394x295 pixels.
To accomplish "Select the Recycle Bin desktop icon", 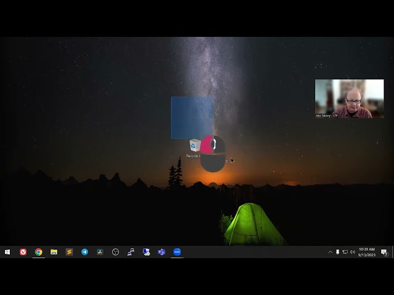I will 195,148.
